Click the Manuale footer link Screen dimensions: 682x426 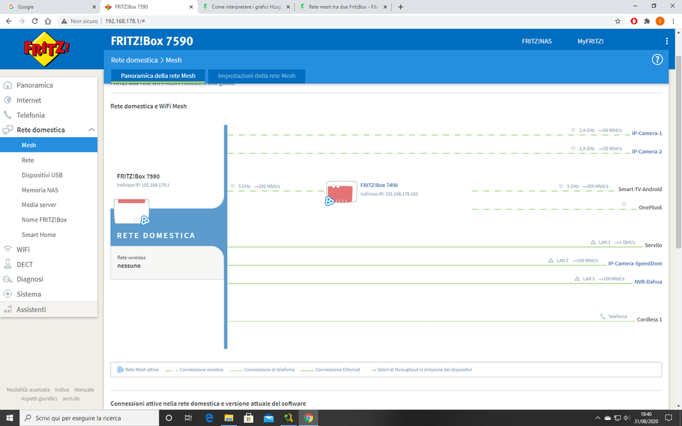84,390
